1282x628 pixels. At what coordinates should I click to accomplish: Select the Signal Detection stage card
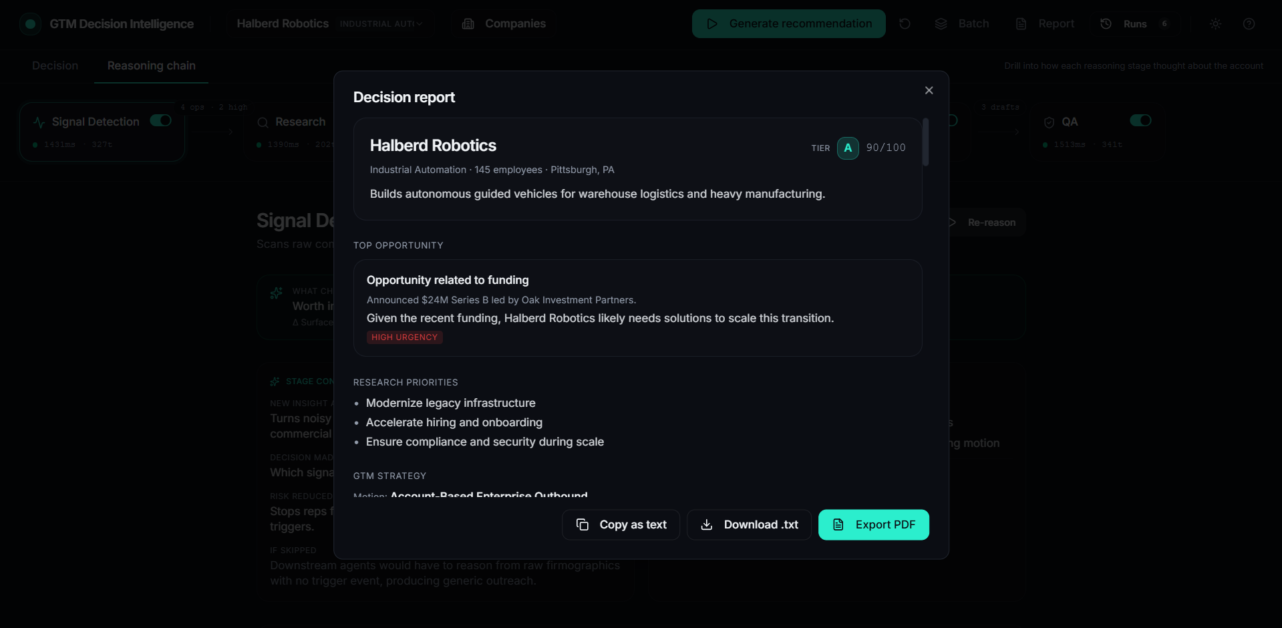(x=102, y=132)
